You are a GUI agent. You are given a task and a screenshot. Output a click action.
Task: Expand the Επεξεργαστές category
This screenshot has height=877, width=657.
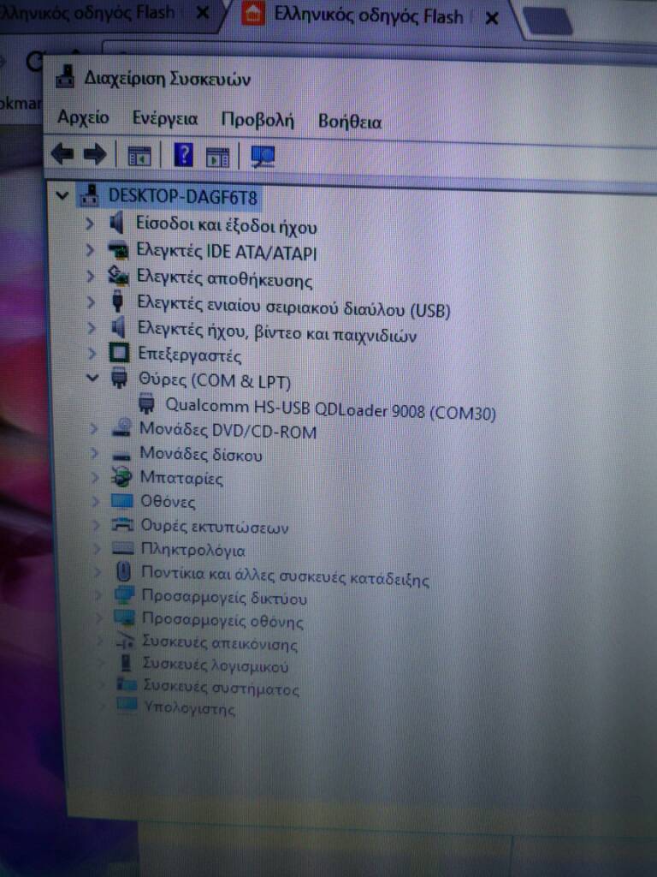tap(92, 354)
